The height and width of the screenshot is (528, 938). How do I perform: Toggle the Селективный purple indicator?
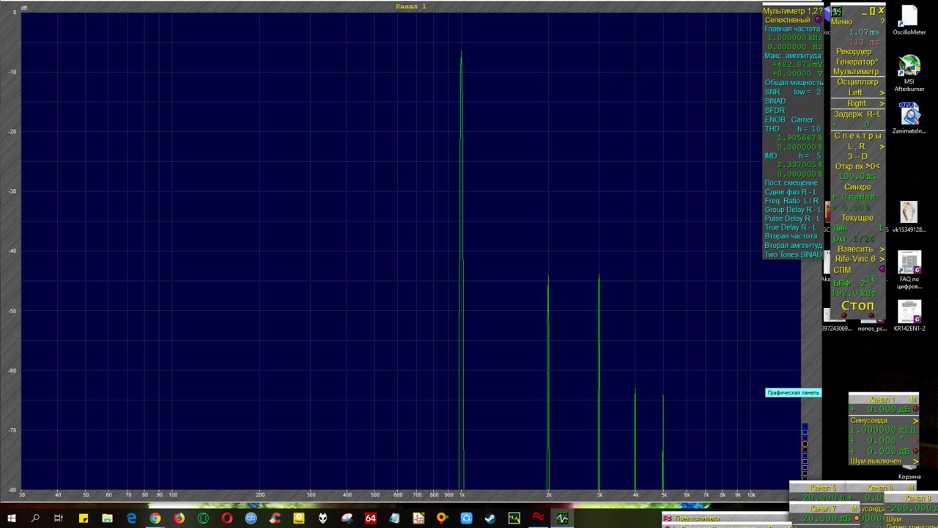(x=819, y=19)
